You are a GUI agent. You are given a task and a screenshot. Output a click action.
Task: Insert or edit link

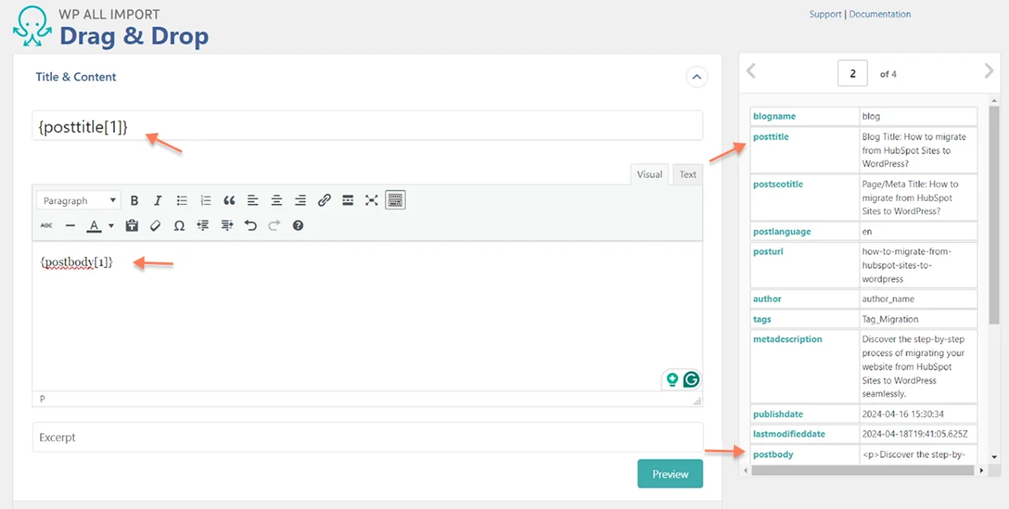(x=324, y=201)
